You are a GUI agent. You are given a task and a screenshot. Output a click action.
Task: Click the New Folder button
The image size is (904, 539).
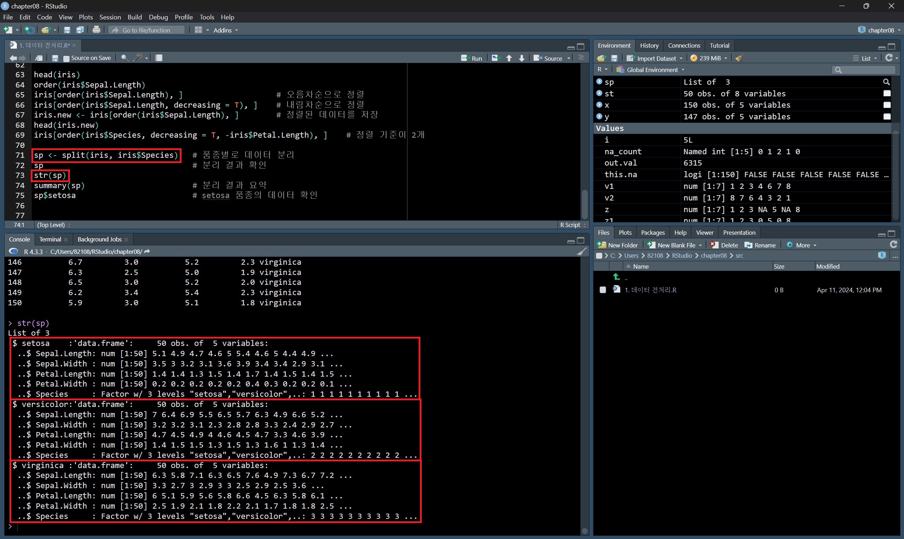point(617,245)
